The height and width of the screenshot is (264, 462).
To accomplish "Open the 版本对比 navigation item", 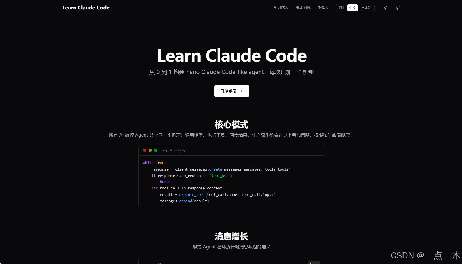I will [x=303, y=8].
